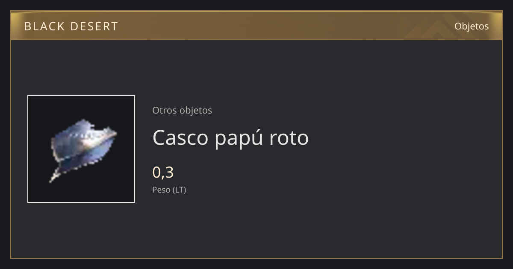Click the word BLACK in the header
513x269 pixels.
click(x=44, y=26)
